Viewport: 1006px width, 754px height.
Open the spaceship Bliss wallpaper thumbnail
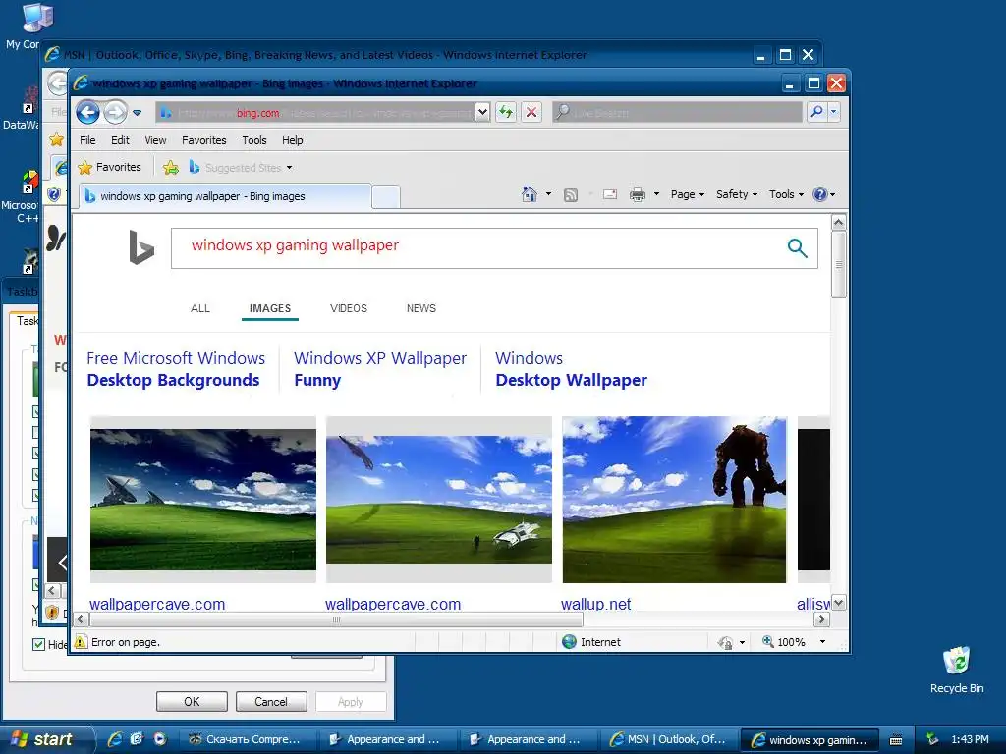tap(439, 500)
